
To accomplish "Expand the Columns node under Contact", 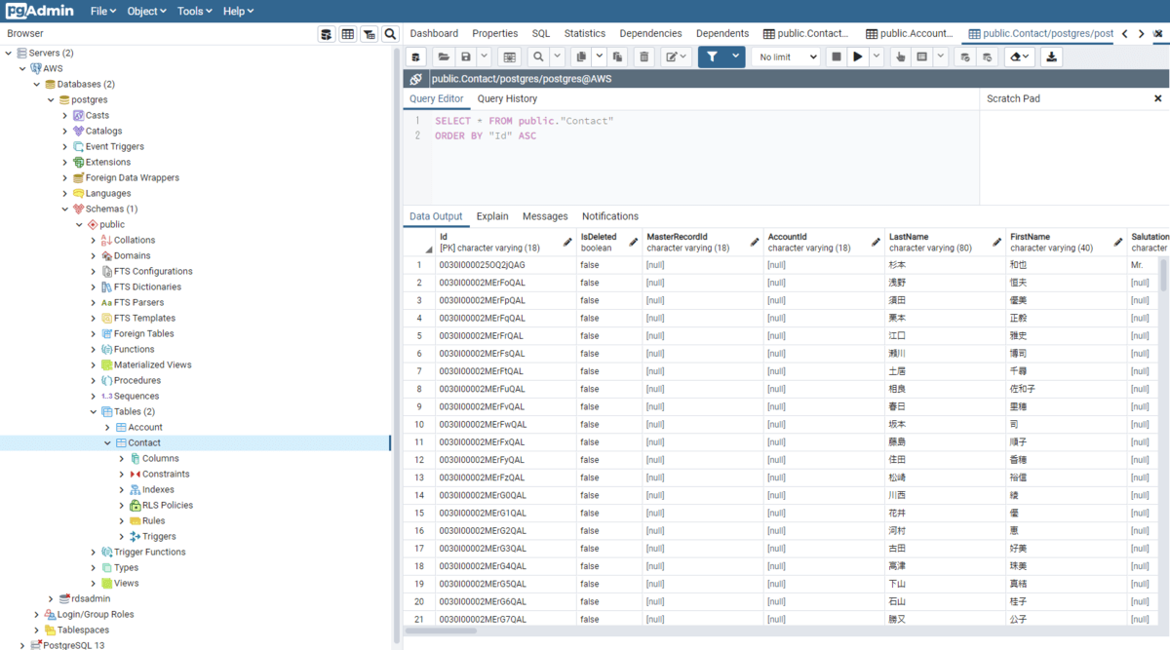I will click(x=122, y=459).
